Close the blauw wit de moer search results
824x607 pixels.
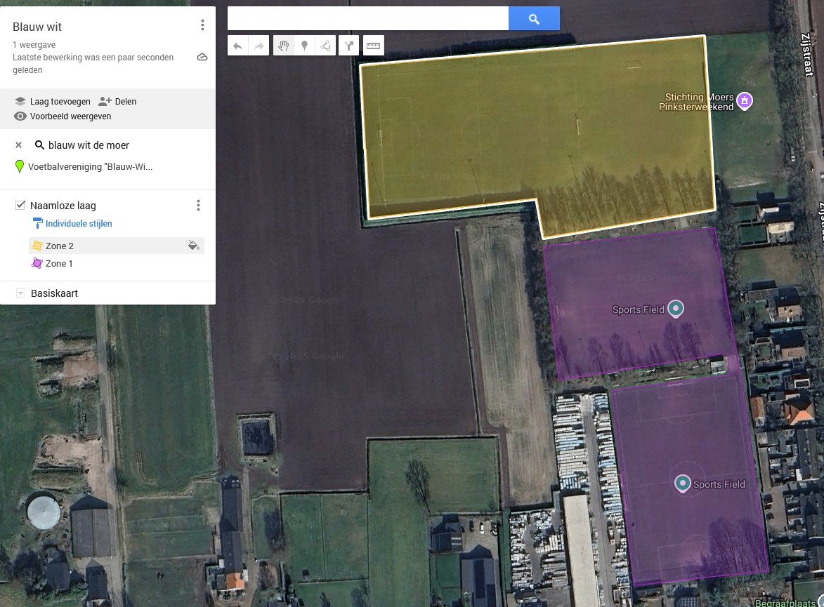click(18, 145)
